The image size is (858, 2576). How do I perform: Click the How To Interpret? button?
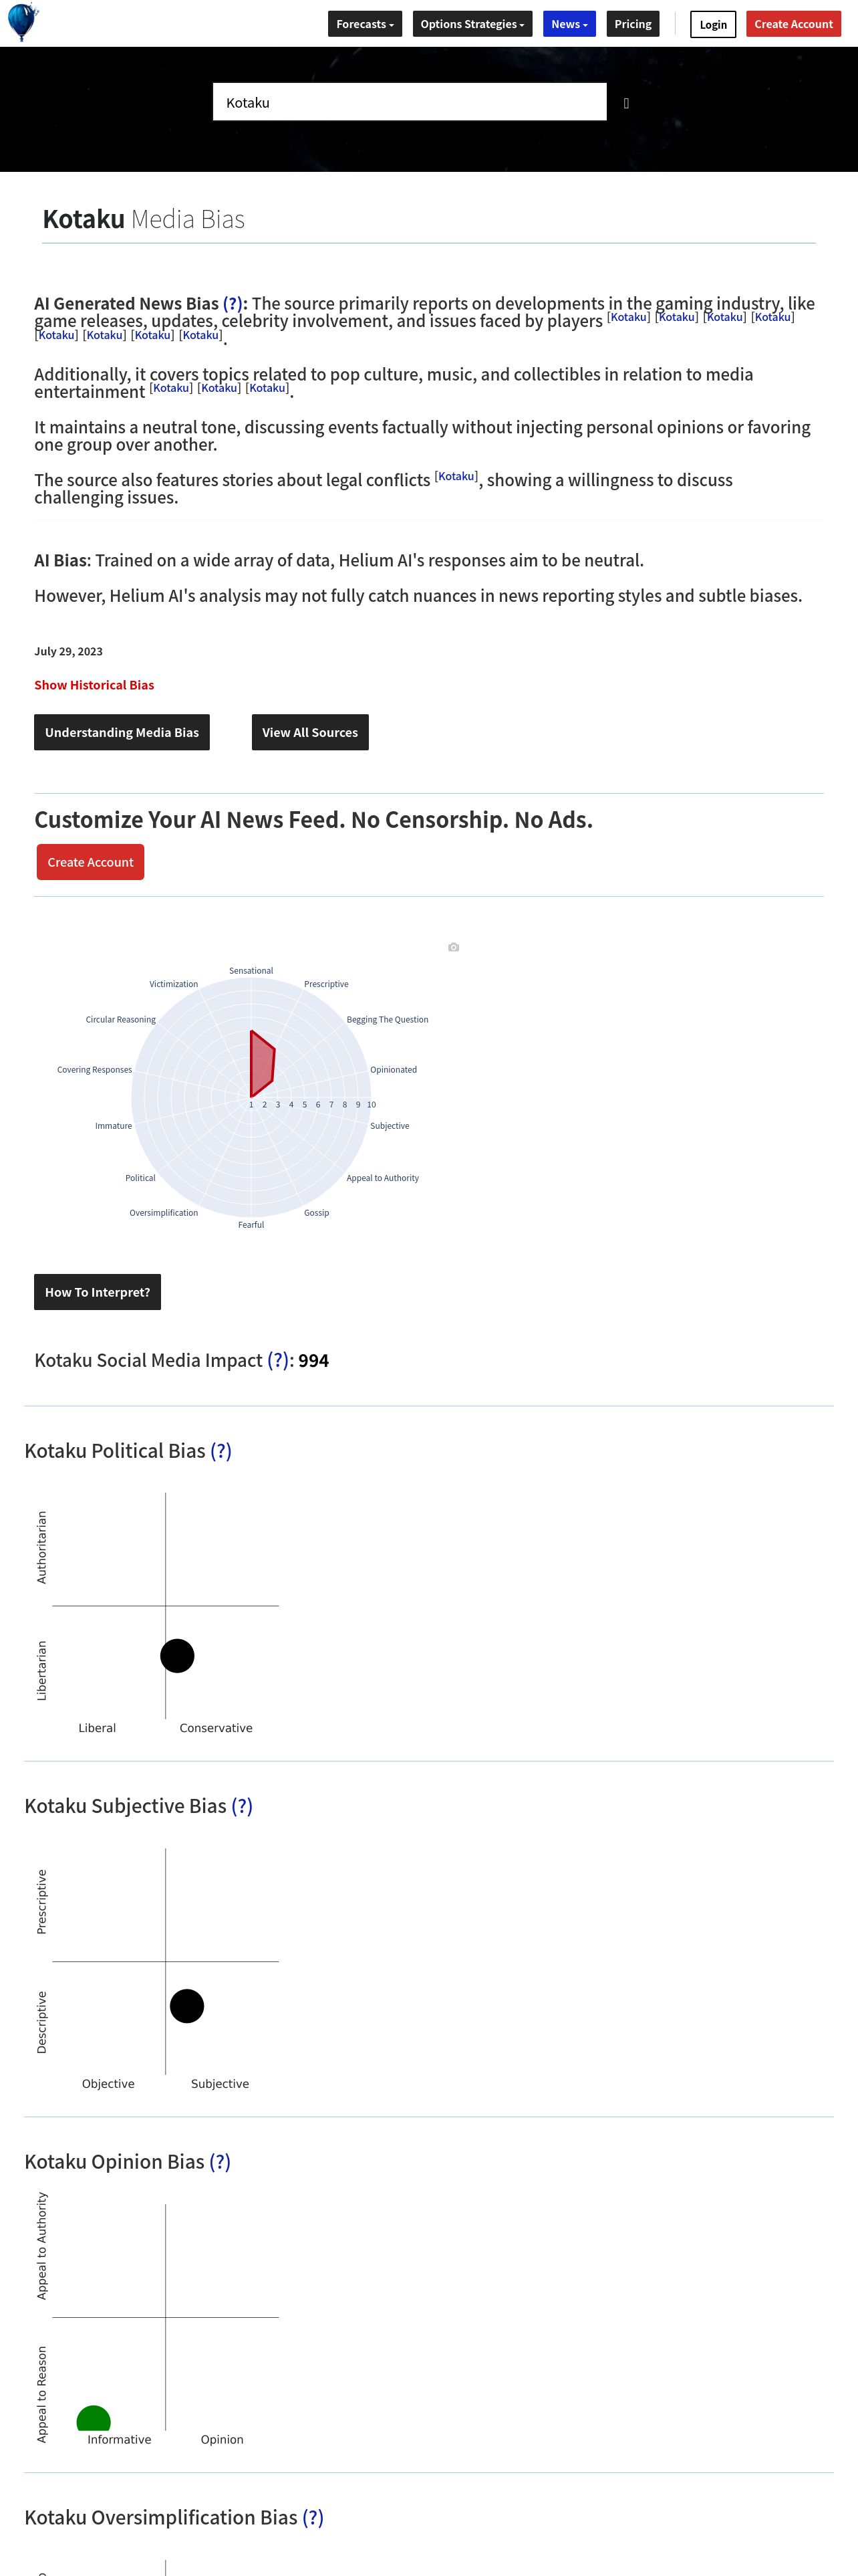(97, 1292)
